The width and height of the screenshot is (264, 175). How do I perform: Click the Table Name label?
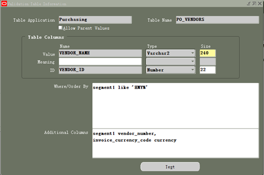[x=160, y=20]
